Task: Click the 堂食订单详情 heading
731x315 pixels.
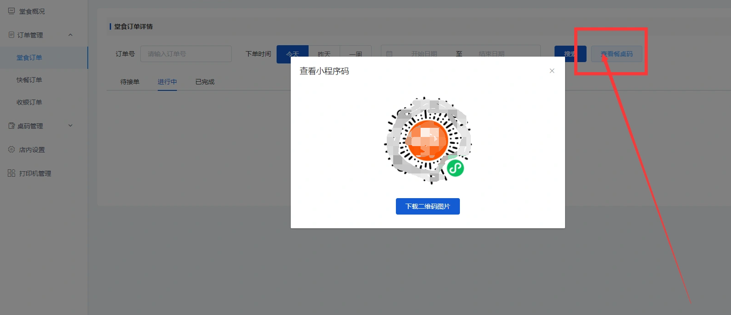Action: pos(133,26)
